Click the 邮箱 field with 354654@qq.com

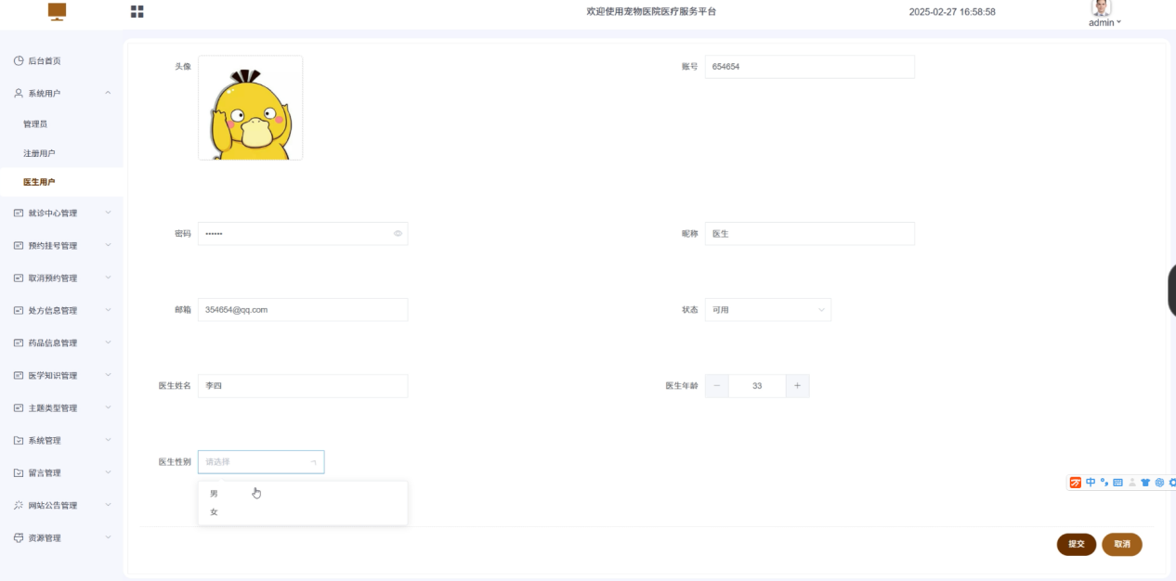(303, 310)
